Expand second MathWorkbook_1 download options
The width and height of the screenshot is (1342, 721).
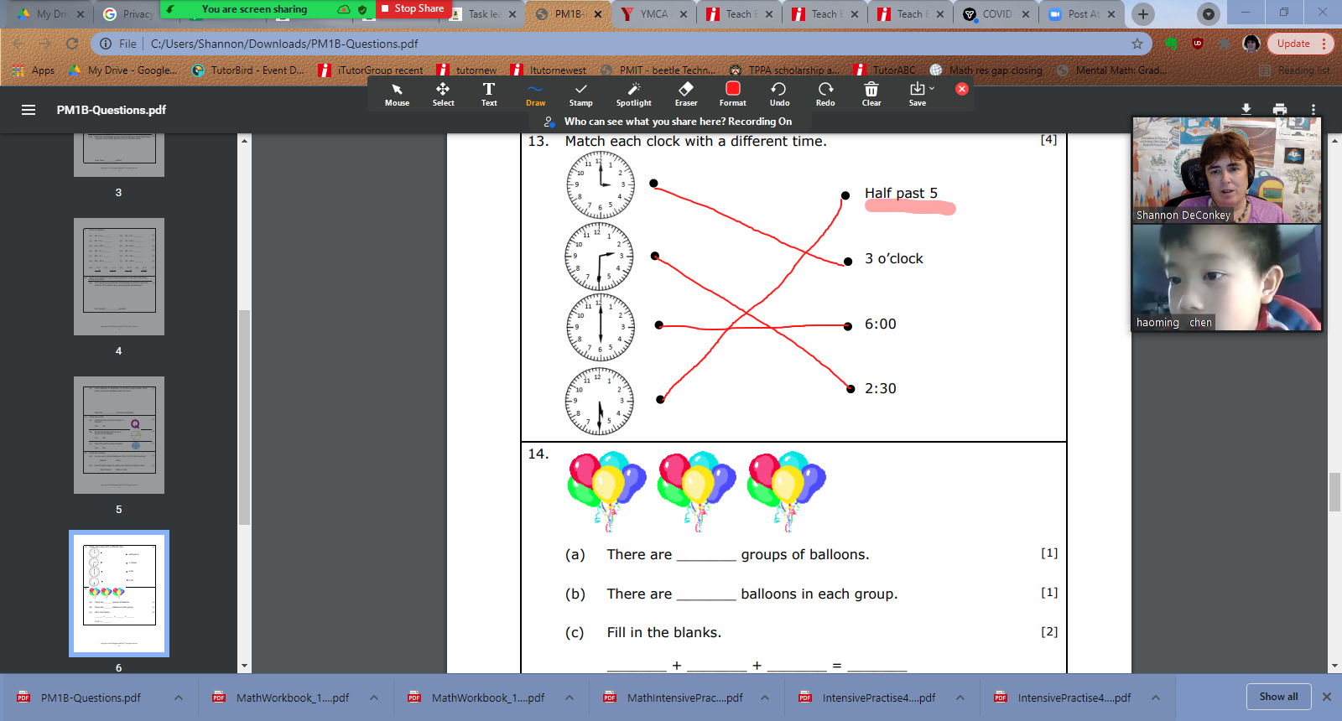[x=570, y=698]
